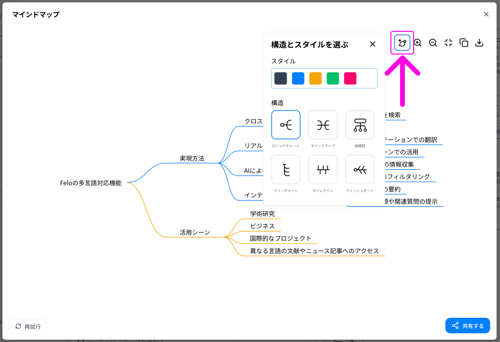The height and width of the screenshot is (342, 500).
Task: Select the 国際的なプロジェクト node
Action: point(280,238)
